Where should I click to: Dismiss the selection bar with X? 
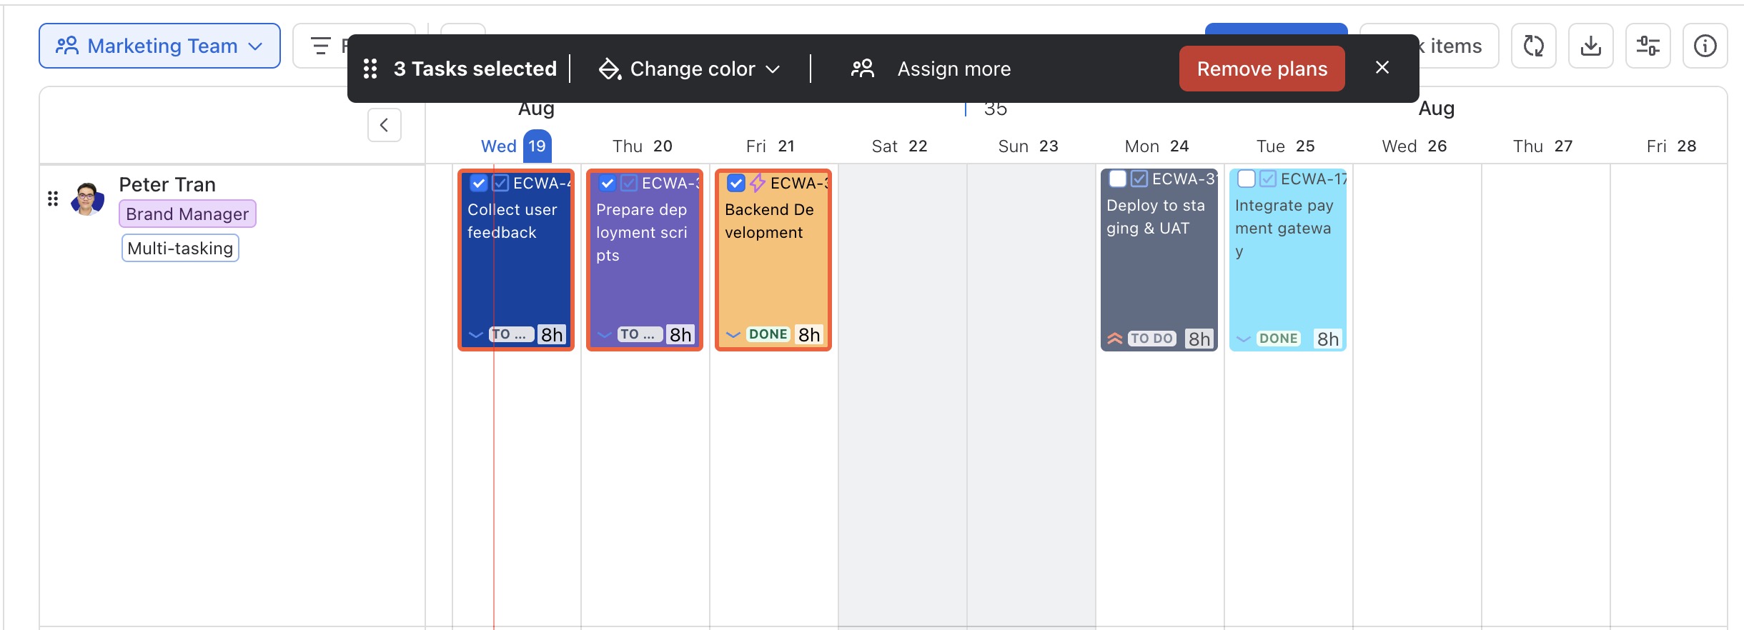[x=1382, y=67]
